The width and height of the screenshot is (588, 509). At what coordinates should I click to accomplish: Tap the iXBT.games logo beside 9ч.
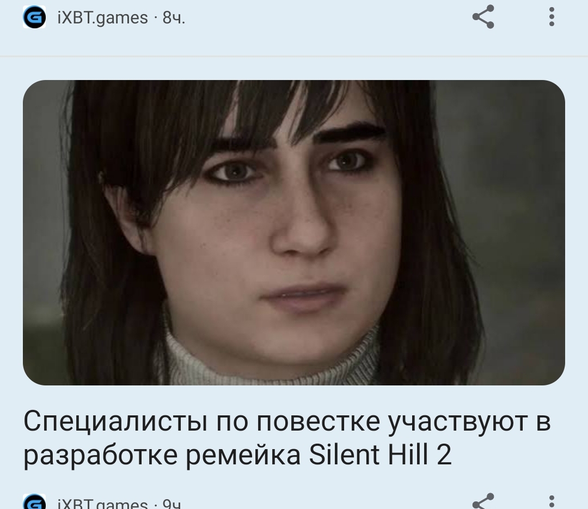click(x=34, y=502)
